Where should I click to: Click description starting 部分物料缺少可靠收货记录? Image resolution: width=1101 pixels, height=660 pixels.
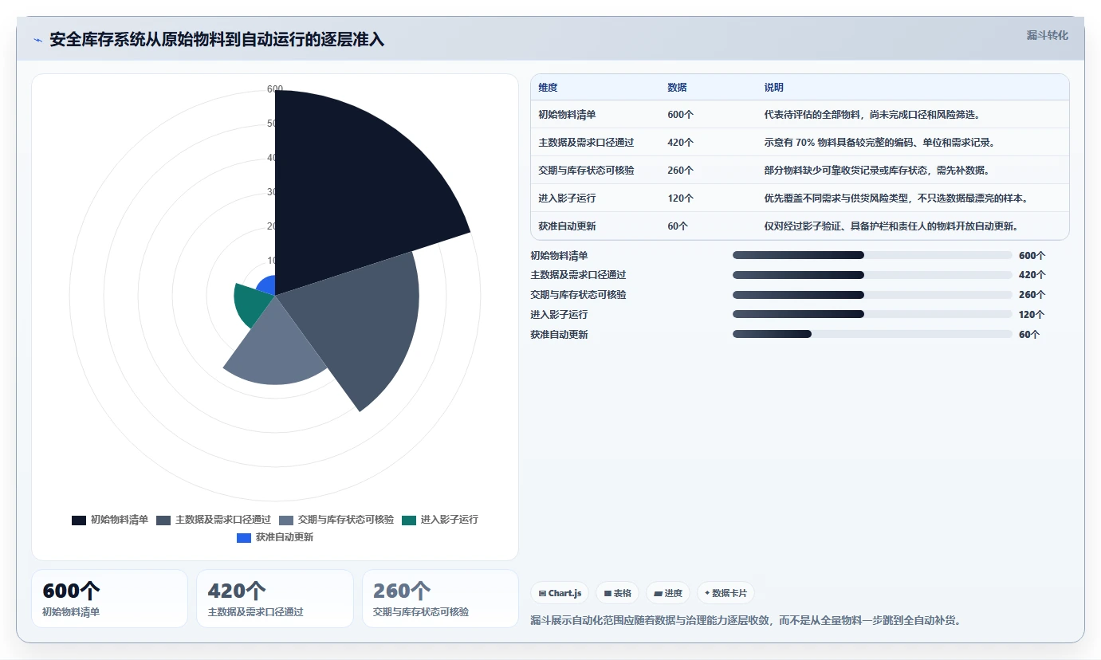click(876, 171)
